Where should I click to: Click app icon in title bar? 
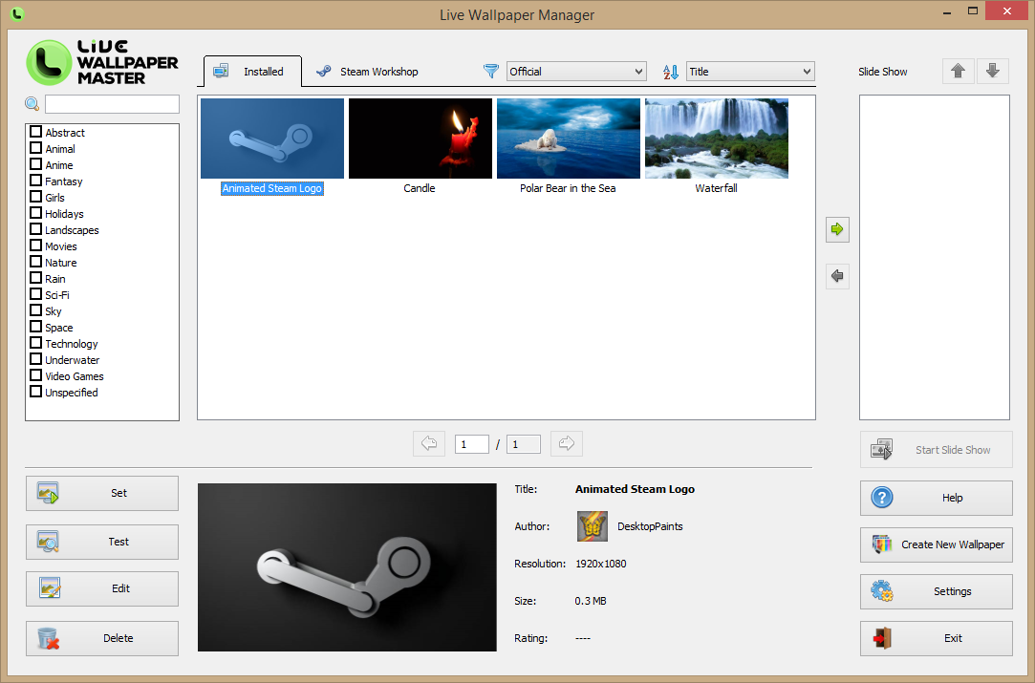tap(16, 14)
